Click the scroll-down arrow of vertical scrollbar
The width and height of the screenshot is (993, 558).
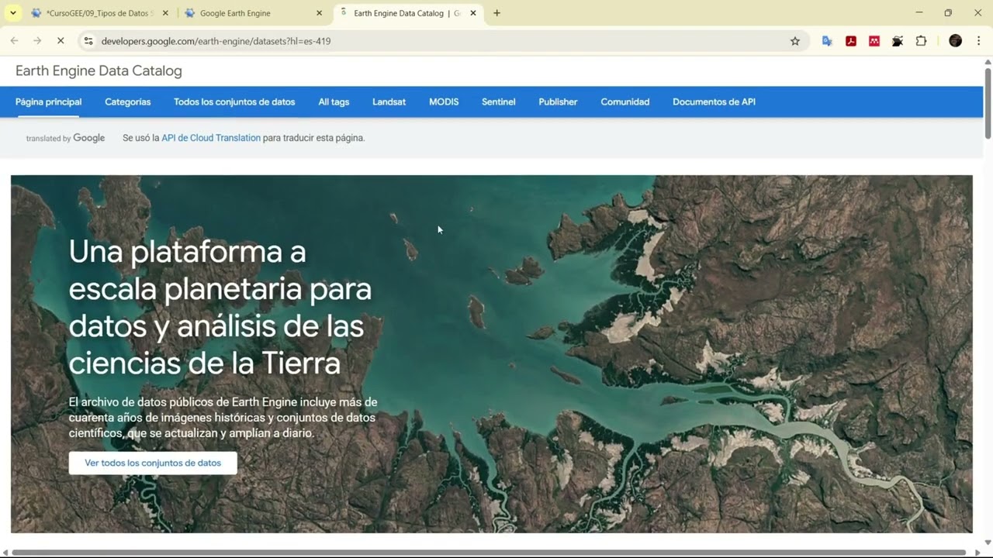pos(988,542)
